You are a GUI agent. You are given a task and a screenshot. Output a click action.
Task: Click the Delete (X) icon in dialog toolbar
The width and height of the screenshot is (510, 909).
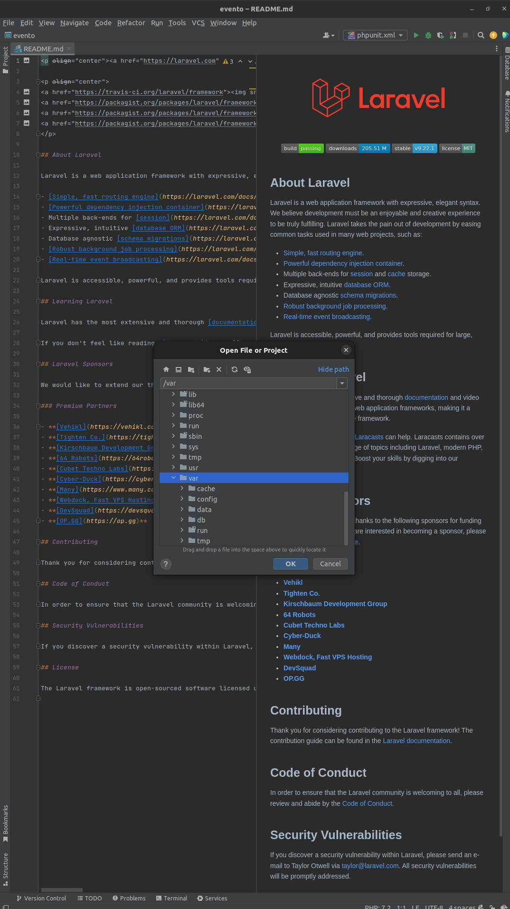pyautogui.click(x=219, y=369)
